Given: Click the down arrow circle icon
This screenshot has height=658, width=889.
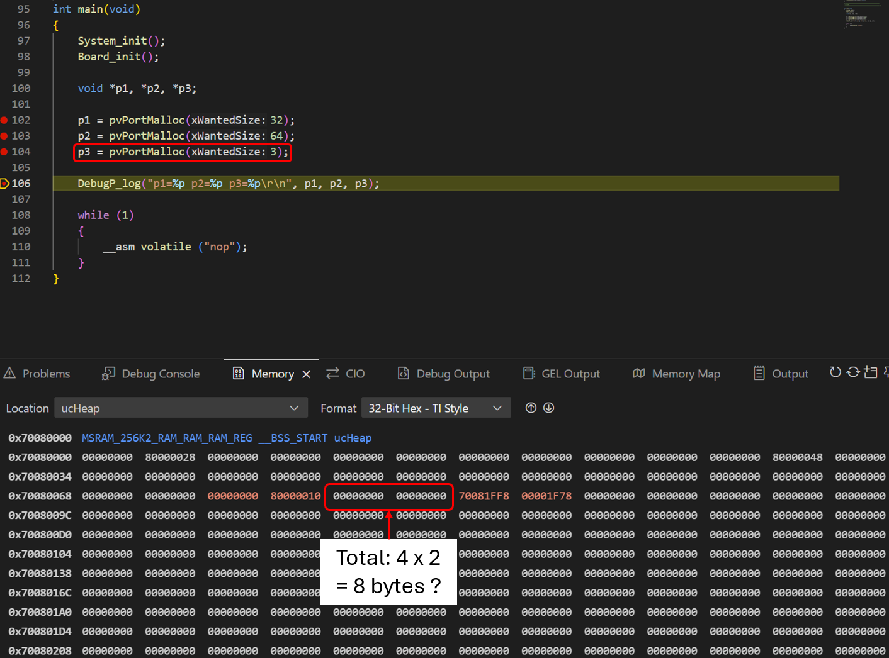Looking at the screenshot, I should click(548, 408).
